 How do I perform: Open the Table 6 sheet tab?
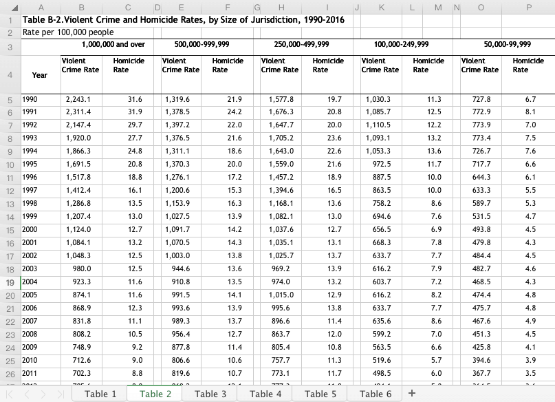[376, 394]
